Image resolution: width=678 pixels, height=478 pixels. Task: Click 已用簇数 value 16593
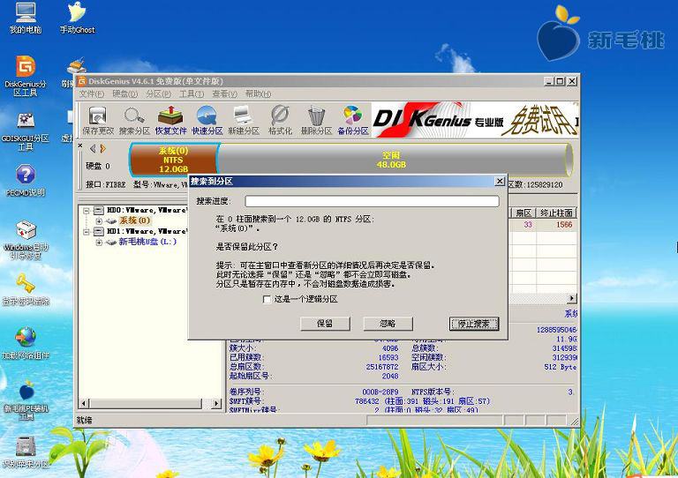point(388,357)
